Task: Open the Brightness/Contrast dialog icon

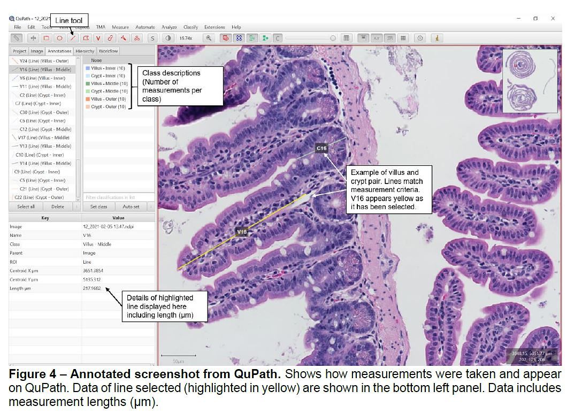Action: click(168, 38)
